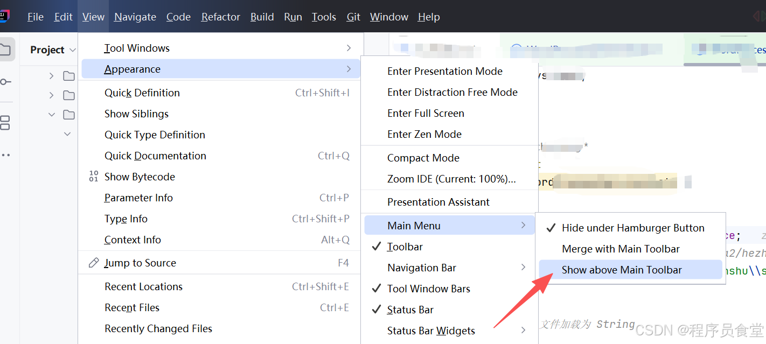Open the Refactor menu
766x344 pixels.
pyautogui.click(x=221, y=17)
